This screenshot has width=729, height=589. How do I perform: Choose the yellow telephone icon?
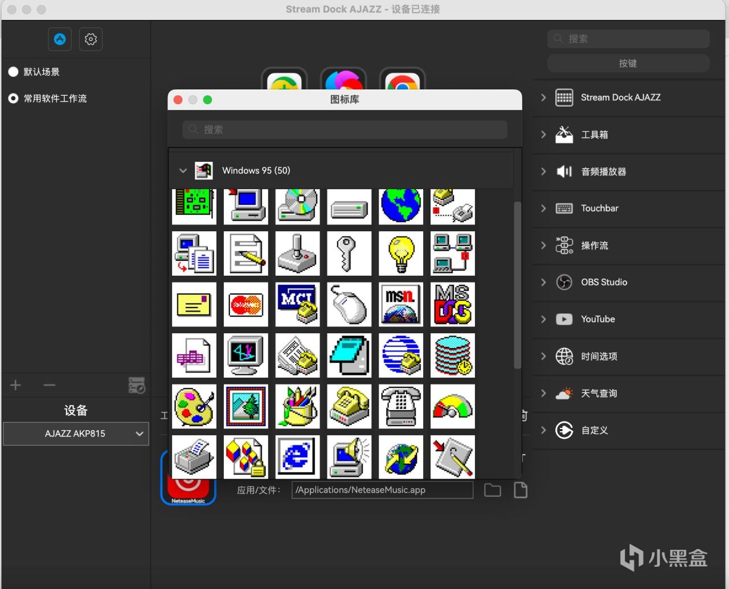349,407
